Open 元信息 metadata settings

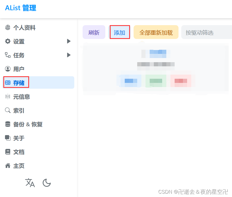(8, 96)
